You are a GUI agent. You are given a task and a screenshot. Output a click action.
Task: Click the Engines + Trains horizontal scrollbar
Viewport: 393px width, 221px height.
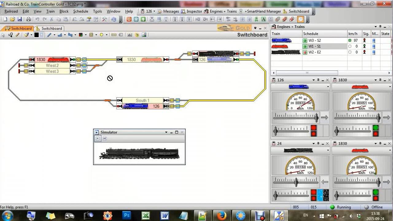click(x=307, y=73)
